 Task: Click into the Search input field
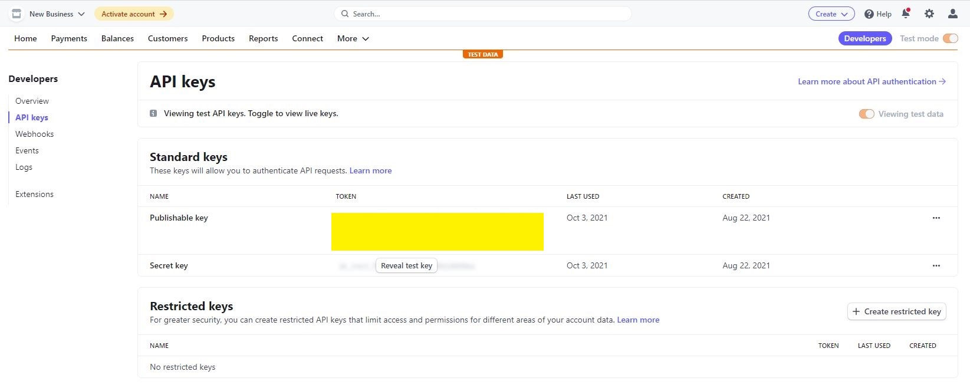[x=484, y=14]
